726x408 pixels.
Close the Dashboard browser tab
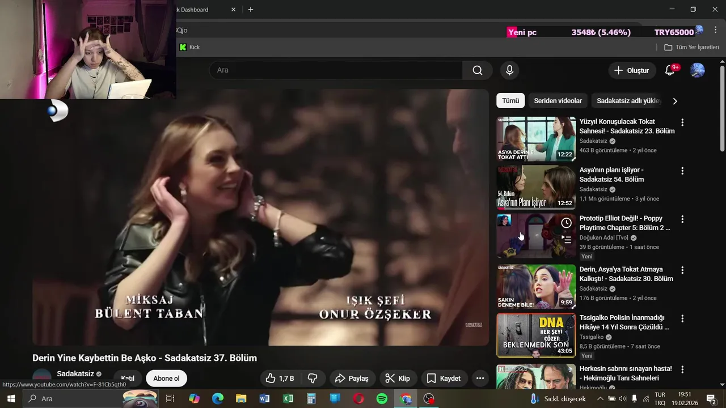pos(233,10)
